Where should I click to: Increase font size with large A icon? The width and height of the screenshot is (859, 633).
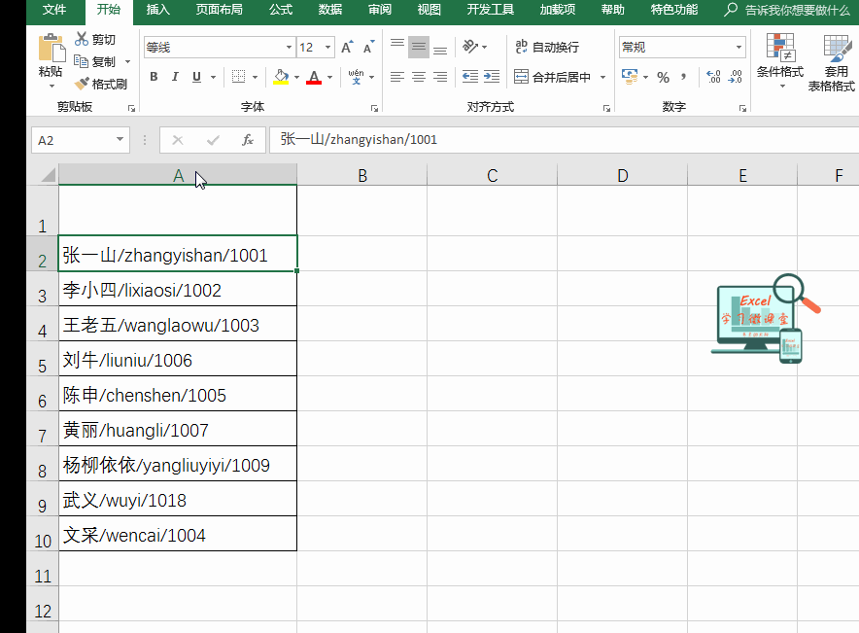coord(347,47)
